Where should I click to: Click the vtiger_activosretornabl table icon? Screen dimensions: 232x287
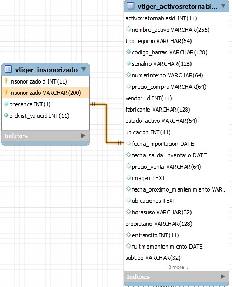pyautogui.click(x=131, y=6)
